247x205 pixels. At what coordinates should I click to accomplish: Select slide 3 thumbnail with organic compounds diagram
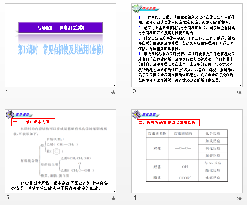[61, 151]
